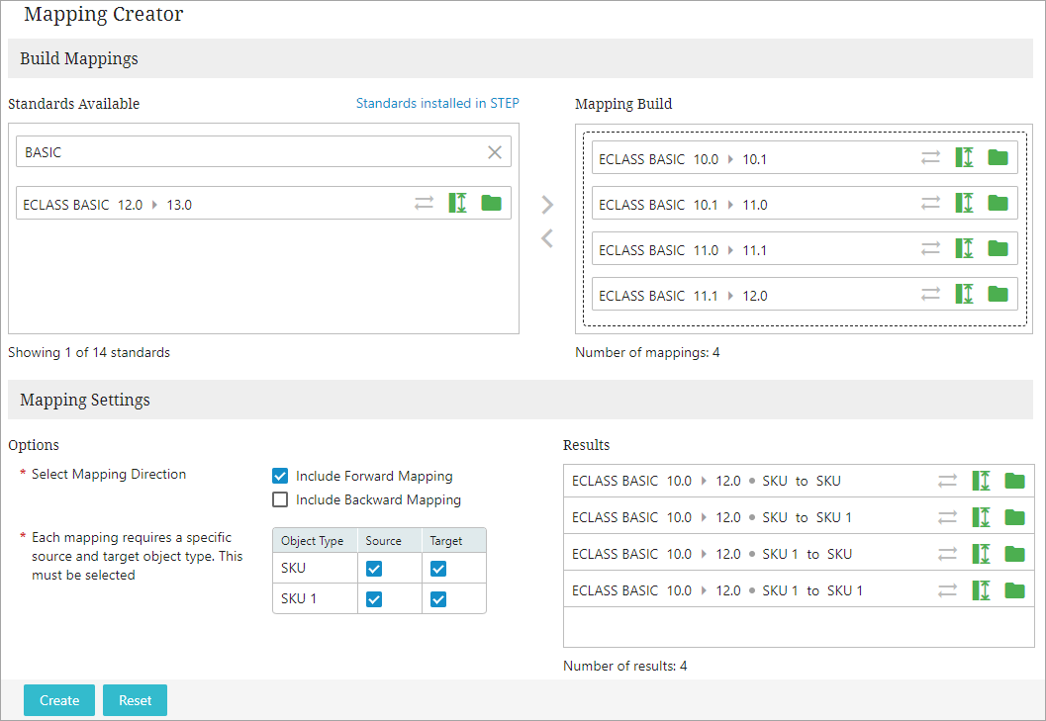Image resolution: width=1046 pixels, height=721 pixels.
Task: Click 'Number of mappings: 4' text
Action: pyautogui.click(x=647, y=352)
